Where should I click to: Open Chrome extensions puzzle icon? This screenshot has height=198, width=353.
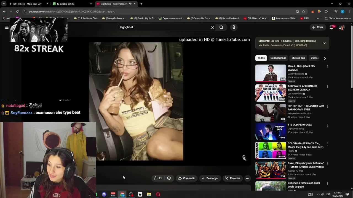tap(326, 12)
